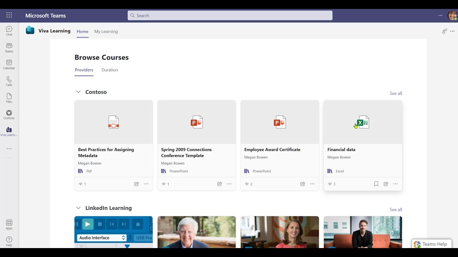Open Teams in the left rail

9,47
